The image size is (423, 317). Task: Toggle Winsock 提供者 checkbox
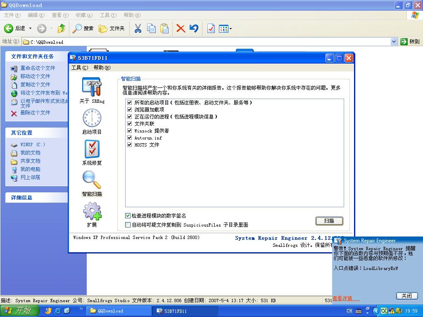(129, 130)
